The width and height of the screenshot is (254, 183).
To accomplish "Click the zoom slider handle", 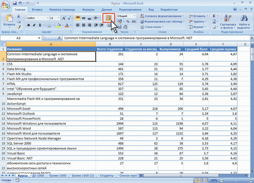I will pyautogui.click(x=236, y=180).
